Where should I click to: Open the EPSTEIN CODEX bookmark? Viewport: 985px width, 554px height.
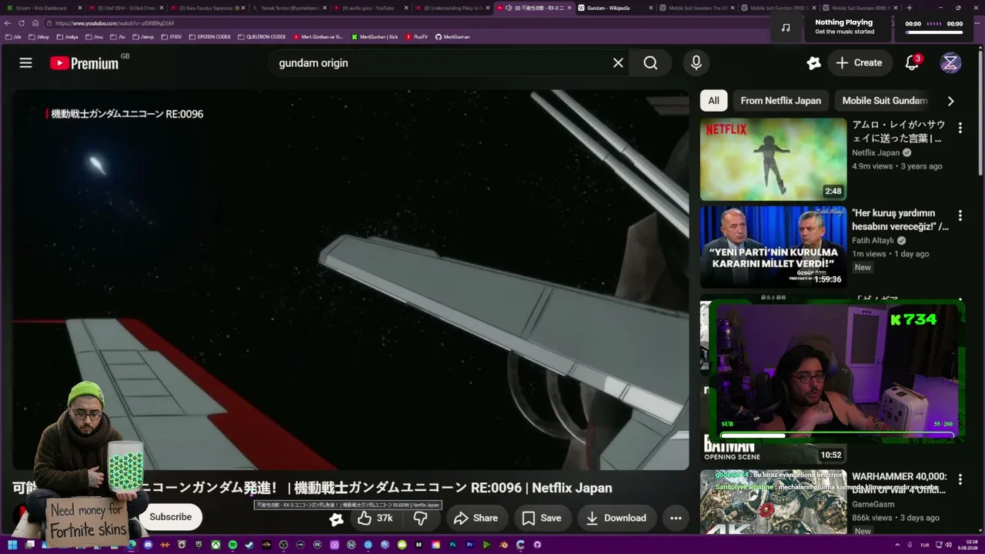coord(209,37)
